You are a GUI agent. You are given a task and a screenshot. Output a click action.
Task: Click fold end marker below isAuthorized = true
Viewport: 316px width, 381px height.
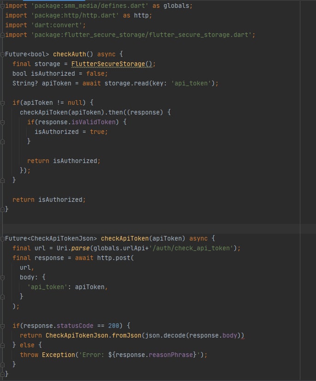2,142
